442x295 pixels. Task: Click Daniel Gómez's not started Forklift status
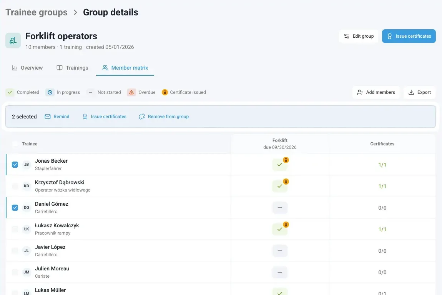point(280,208)
